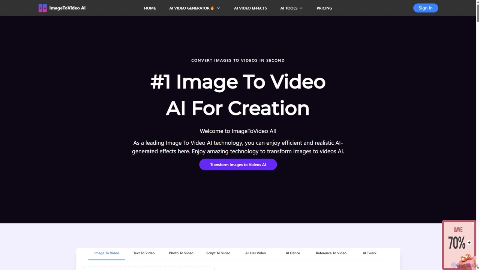Go to AI VIDEO EFFECTS page
Viewport: 480px width, 270px height.
tap(250, 8)
